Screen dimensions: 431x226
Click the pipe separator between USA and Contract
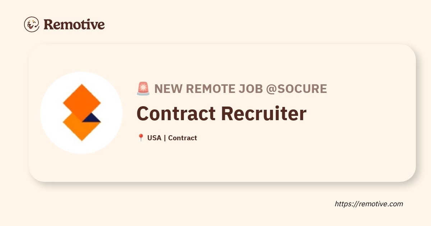[165, 138]
